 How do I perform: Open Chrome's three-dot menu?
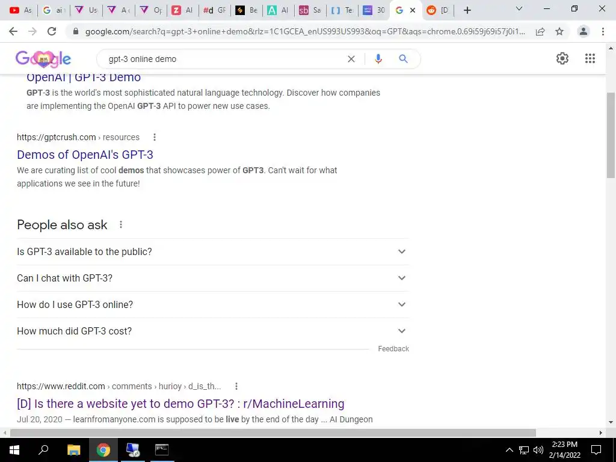pyautogui.click(x=603, y=31)
